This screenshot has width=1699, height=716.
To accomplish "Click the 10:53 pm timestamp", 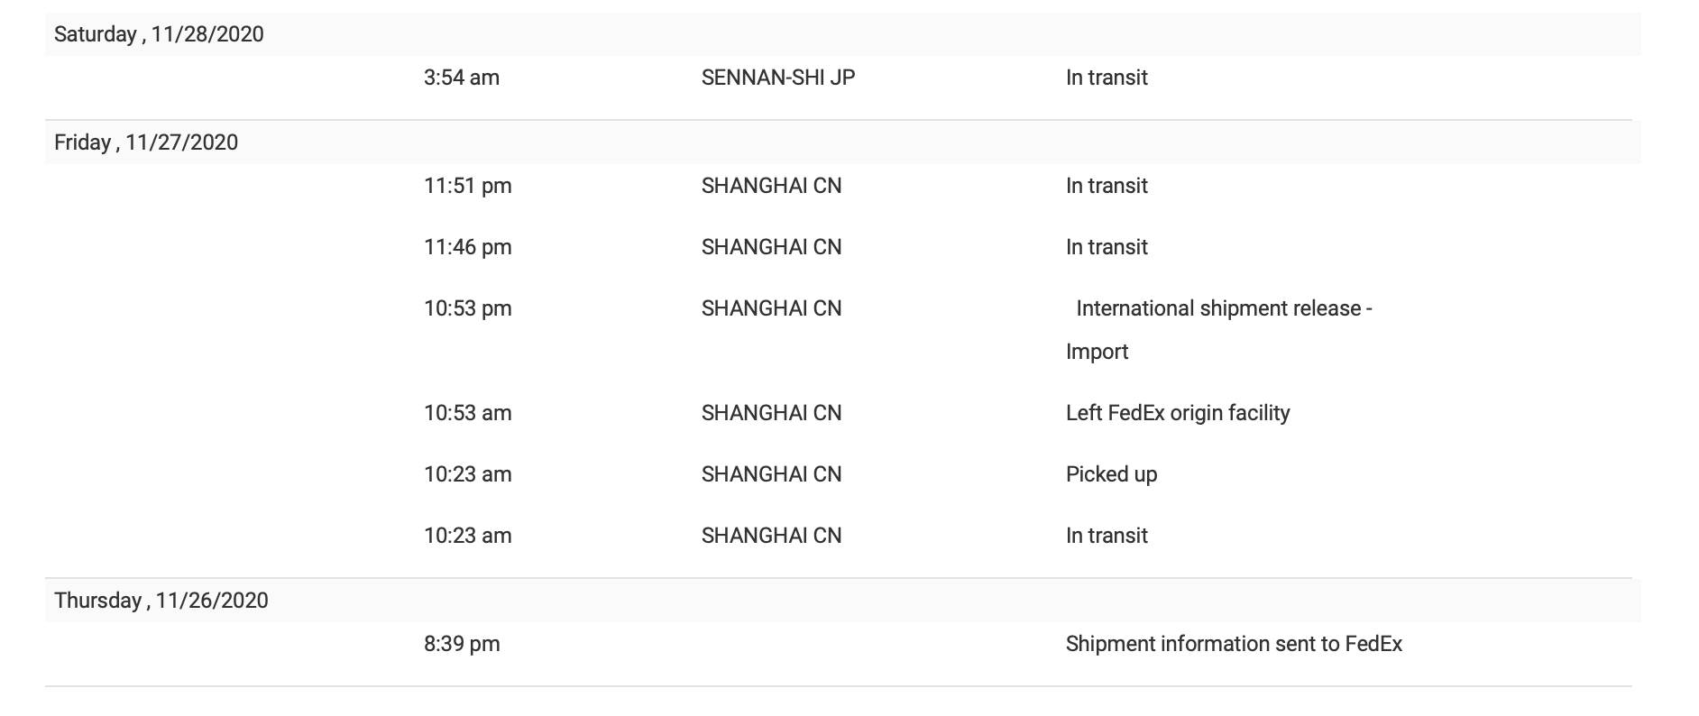I will pyautogui.click(x=468, y=308).
